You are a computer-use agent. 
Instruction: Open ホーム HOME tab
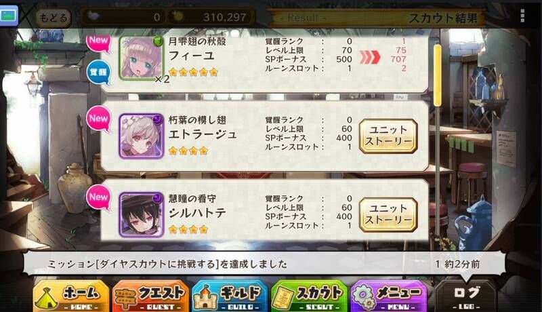[71, 296]
